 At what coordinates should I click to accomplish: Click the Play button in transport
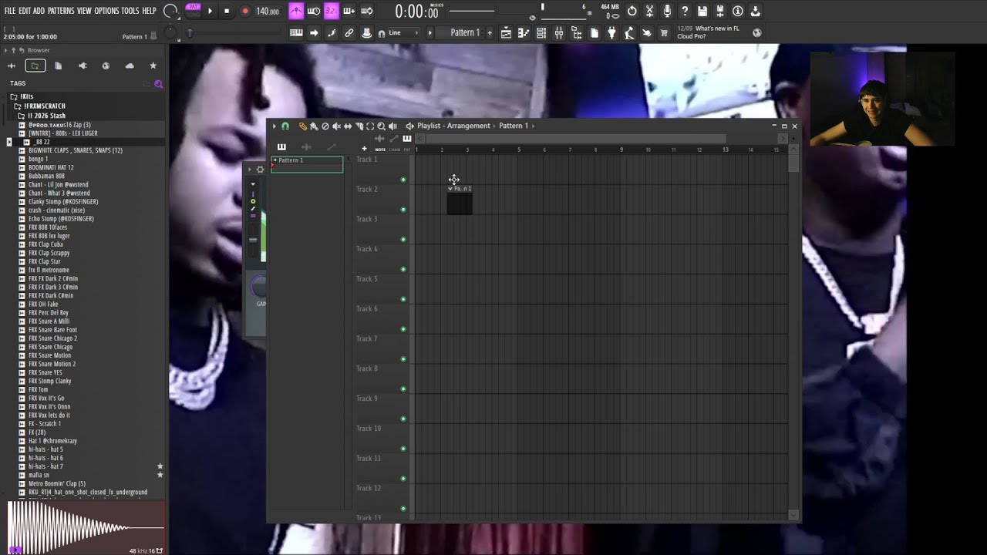[x=210, y=11]
